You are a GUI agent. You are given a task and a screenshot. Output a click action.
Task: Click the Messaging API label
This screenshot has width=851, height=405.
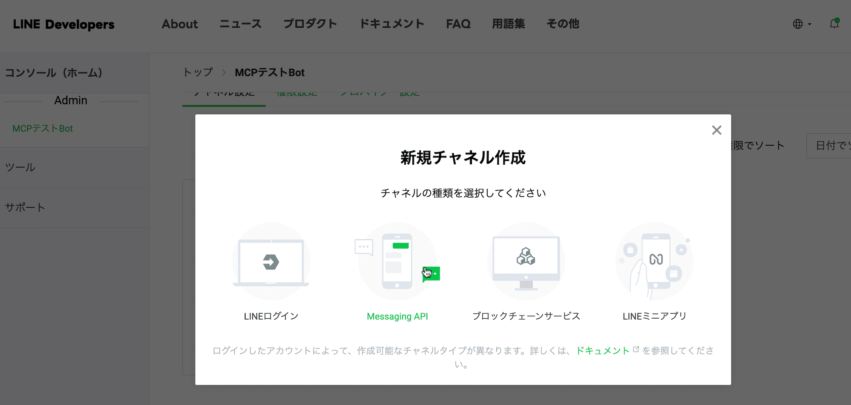click(397, 316)
